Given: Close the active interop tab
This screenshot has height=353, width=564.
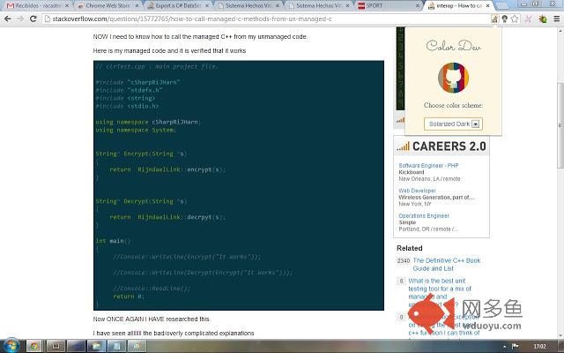Looking at the screenshot, I should (x=487, y=6).
